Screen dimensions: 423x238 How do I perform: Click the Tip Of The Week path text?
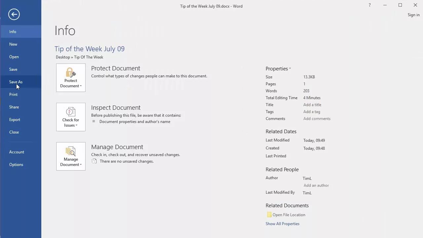[89, 57]
